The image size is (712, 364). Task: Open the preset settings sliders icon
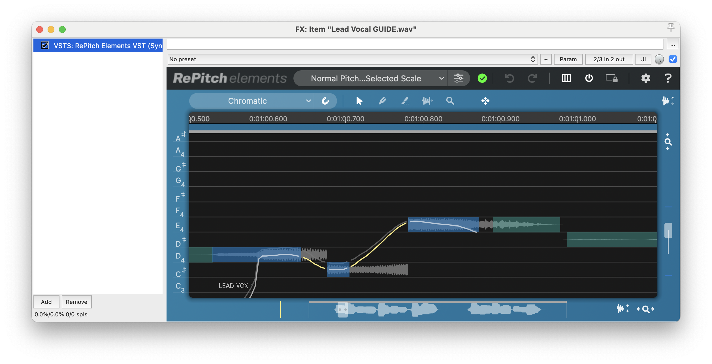459,78
